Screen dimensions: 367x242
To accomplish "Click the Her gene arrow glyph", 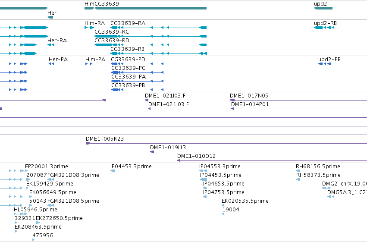I will point(50,17).
